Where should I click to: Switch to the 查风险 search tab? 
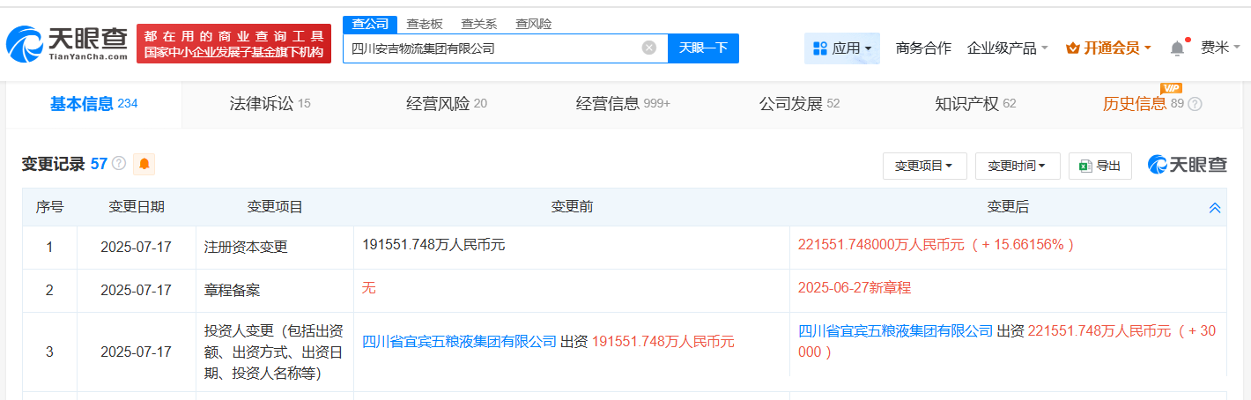pos(534,24)
